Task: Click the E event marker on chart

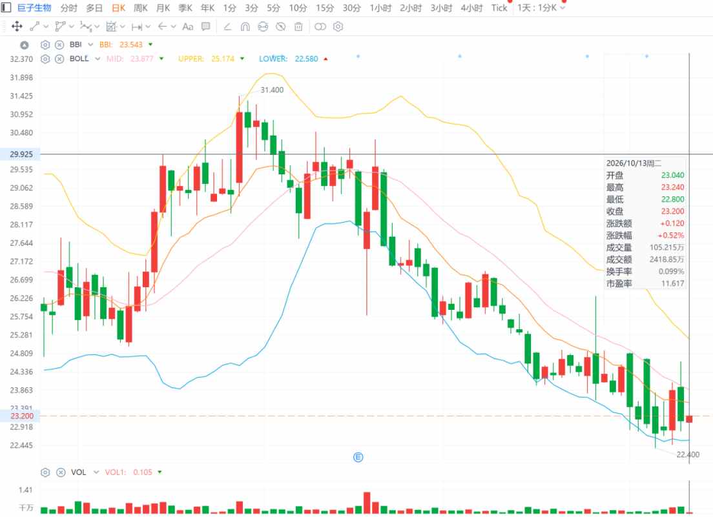Action: click(x=358, y=457)
